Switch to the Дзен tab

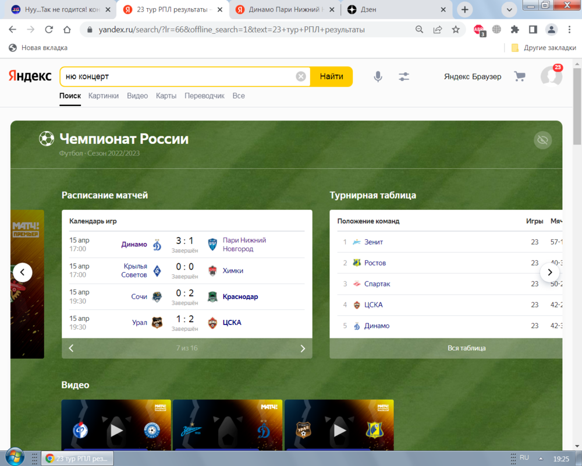[x=396, y=10]
